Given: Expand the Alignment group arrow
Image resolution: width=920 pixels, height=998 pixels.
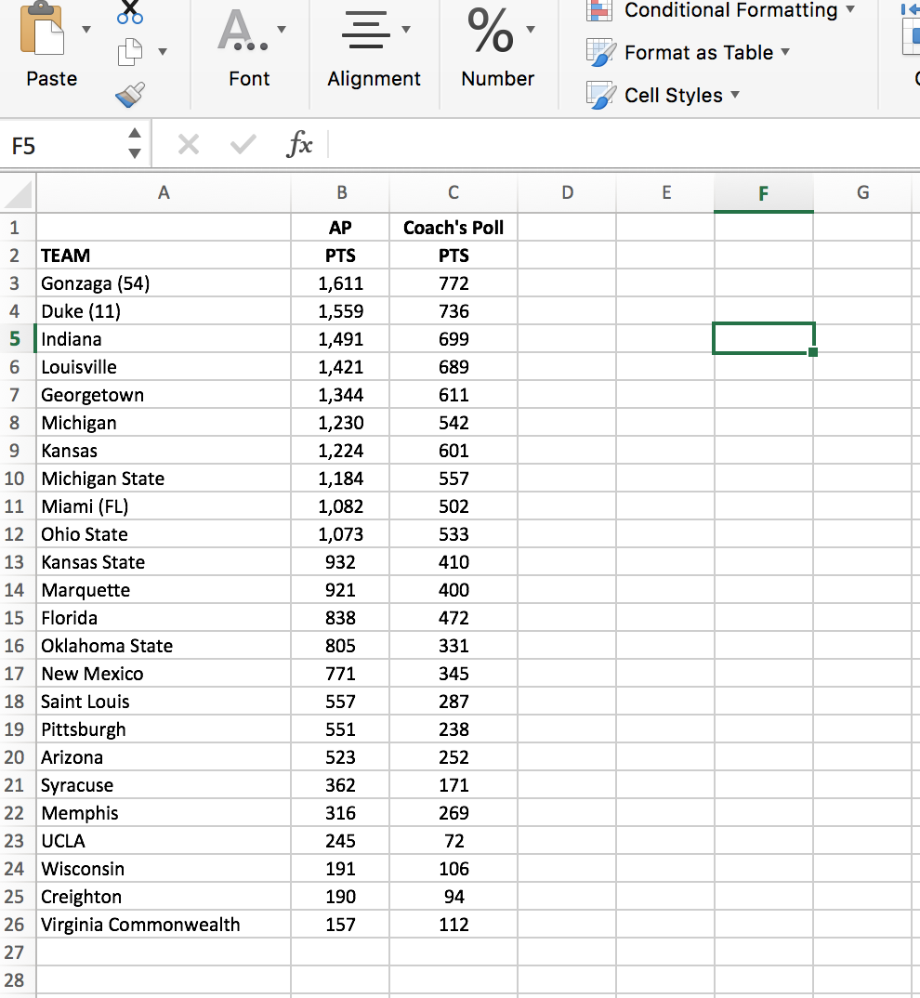Looking at the screenshot, I should point(405,30).
